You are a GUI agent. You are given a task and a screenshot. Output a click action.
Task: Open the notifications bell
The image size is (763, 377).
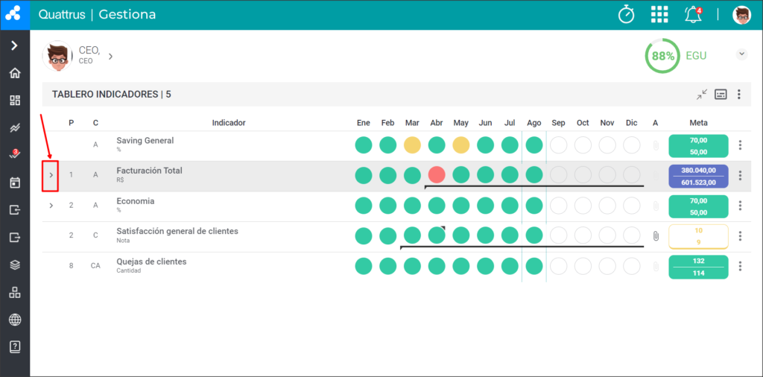coord(694,15)
